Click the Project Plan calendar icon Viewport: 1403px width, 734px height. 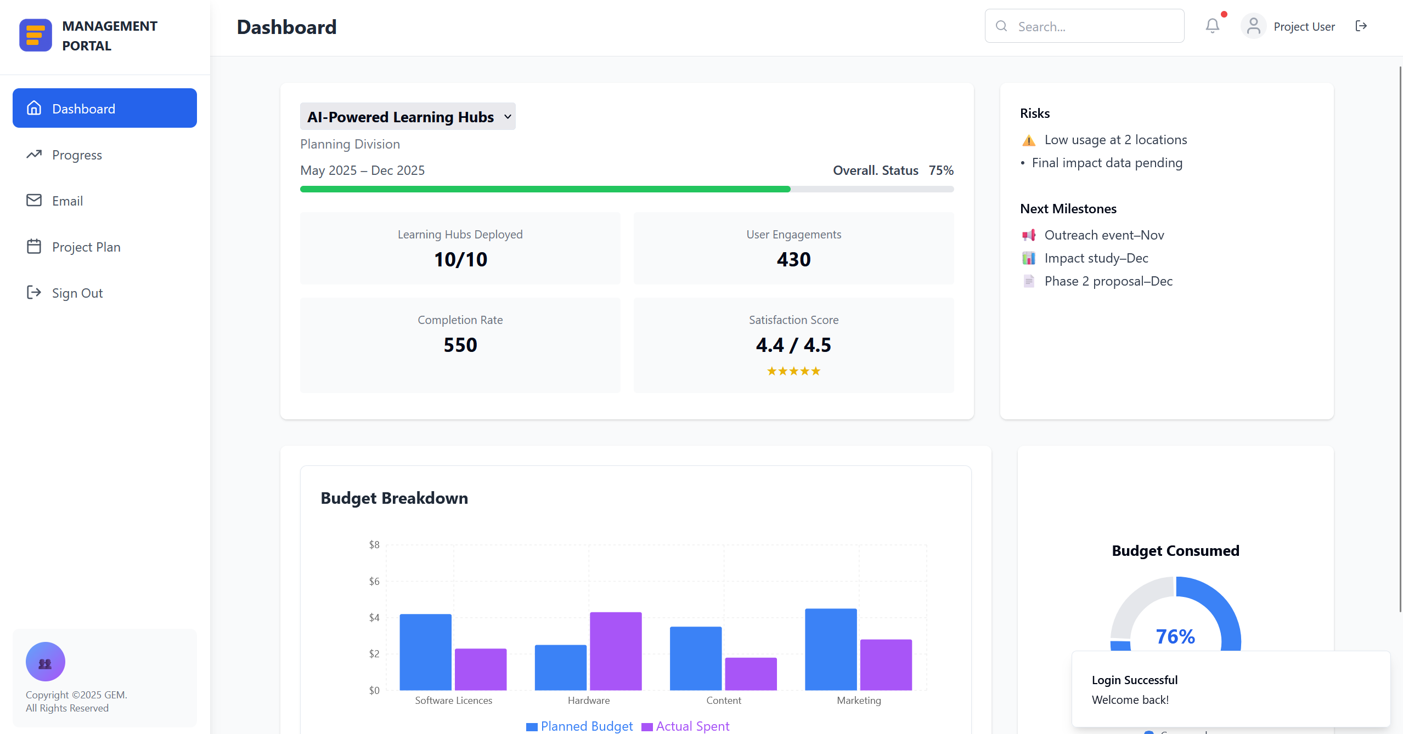[x=33, y=246]
